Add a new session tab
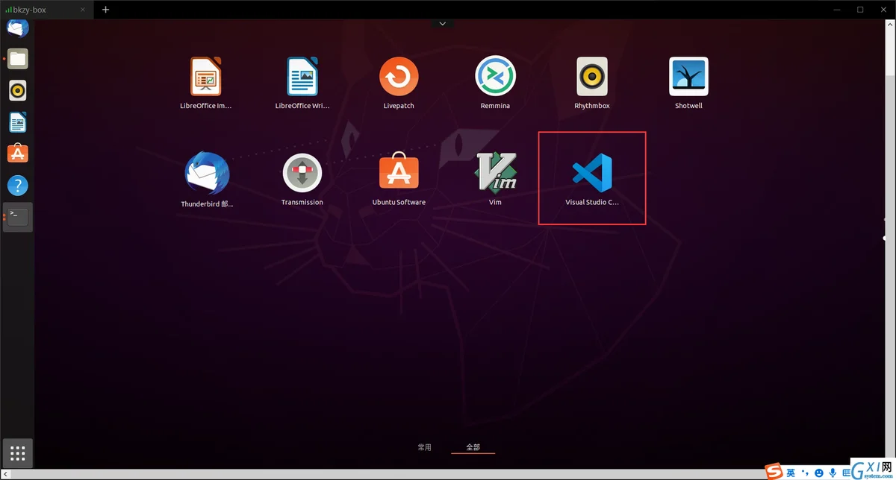896x480 pixels. [x=105, y=10]
